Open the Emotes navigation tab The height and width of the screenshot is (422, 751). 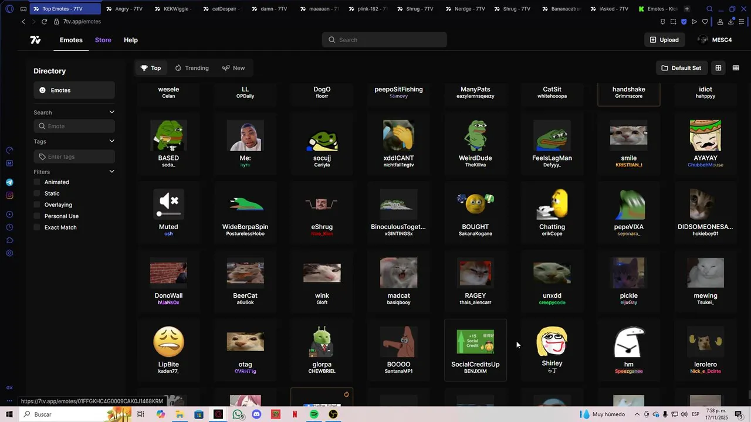pos(71,40)
